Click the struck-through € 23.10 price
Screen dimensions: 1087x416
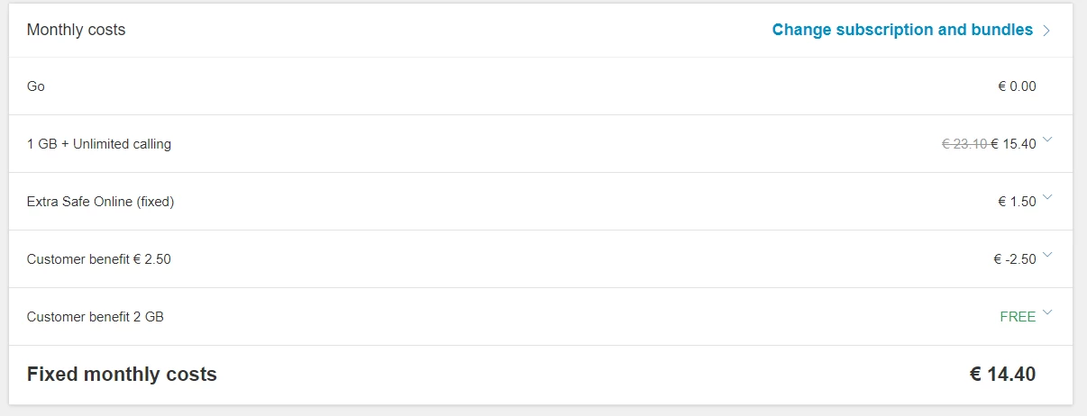tap(964, 144)
